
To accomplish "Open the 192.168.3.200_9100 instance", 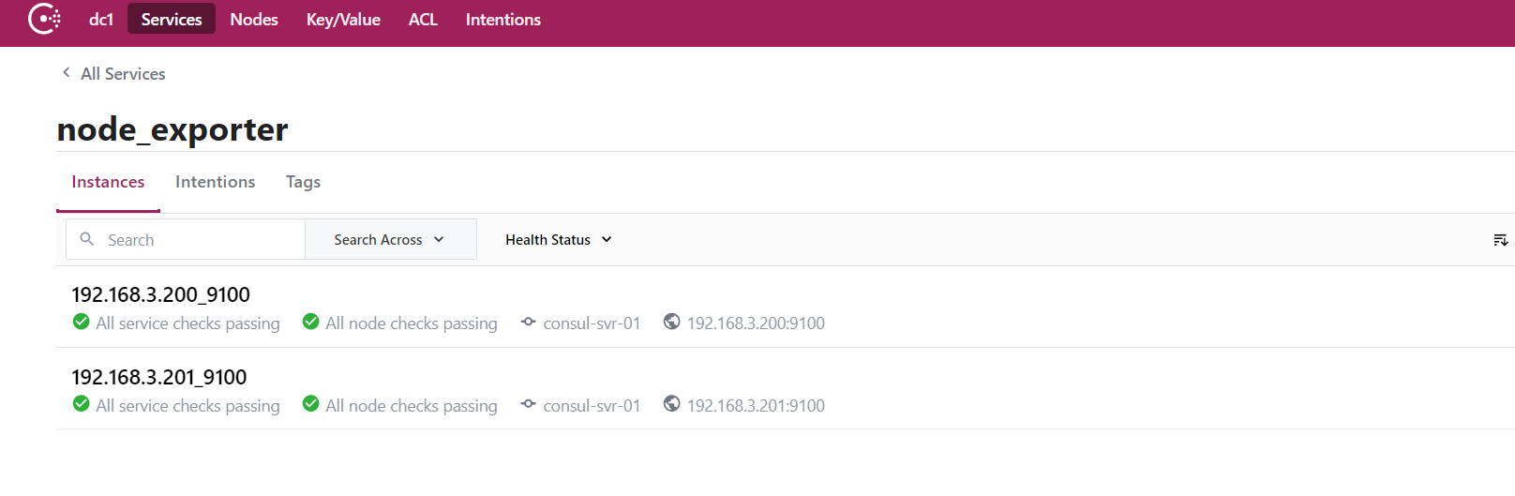I will [161, 294].
